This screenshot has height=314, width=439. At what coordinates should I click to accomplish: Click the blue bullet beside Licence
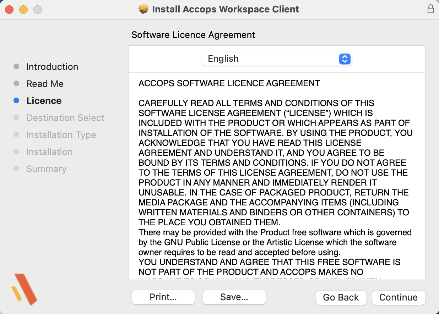click(16, 101)
